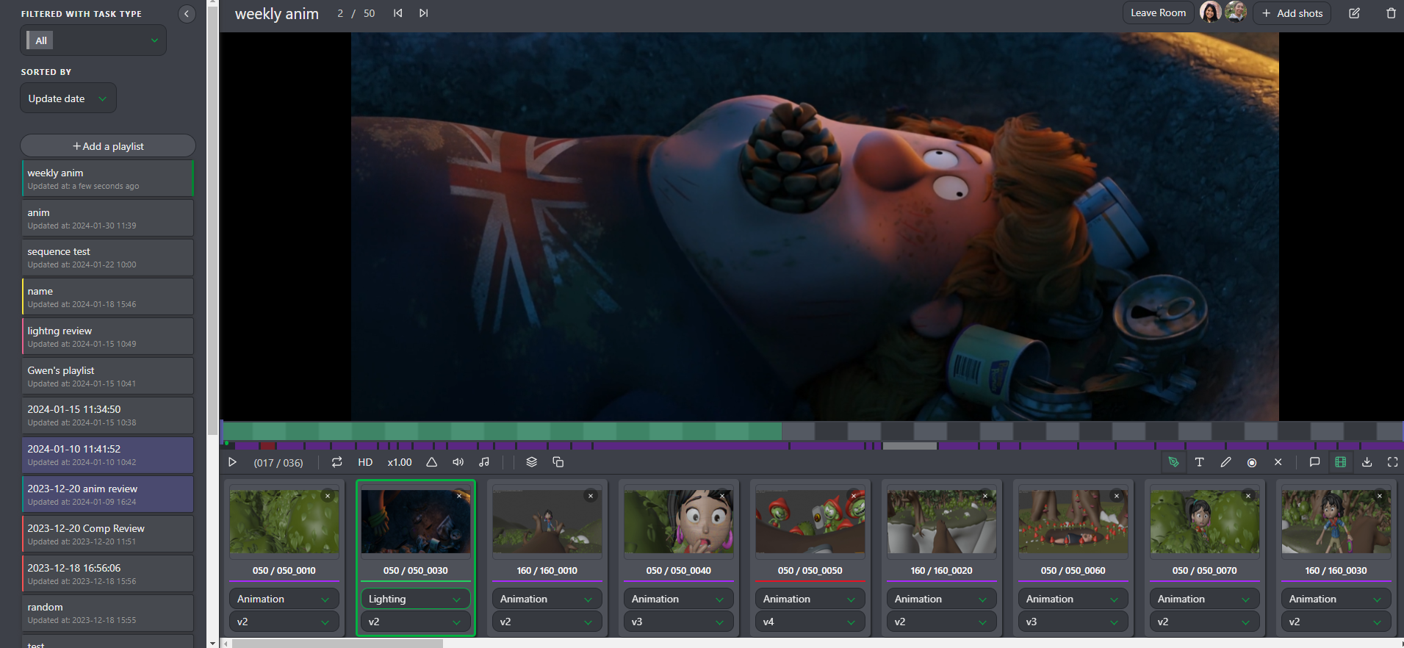Viewport: 1404px width, 648px height.
Task: Select the text annotation tool
Action: pos(1200,462)
